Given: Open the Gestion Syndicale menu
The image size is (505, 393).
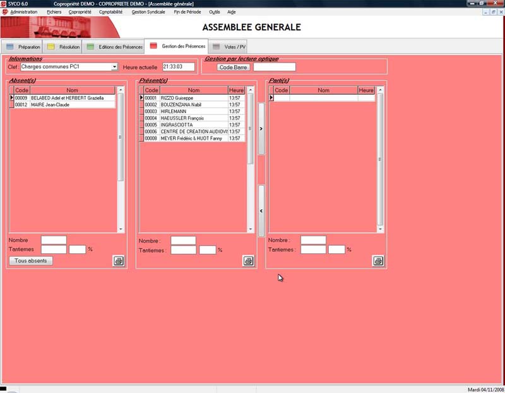Looking at the screenshot, I should click(150, 12).
